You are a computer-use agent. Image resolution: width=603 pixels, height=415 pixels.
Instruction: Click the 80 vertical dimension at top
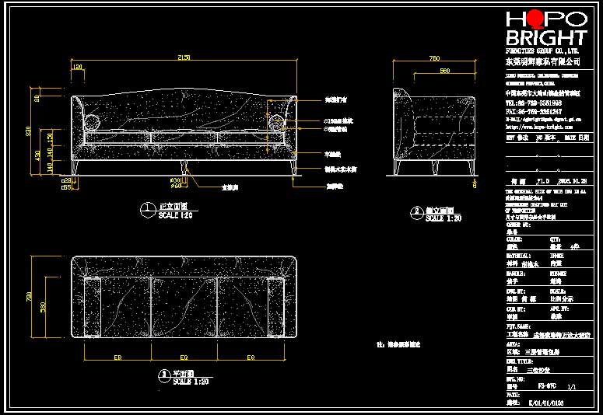point(37,99)
